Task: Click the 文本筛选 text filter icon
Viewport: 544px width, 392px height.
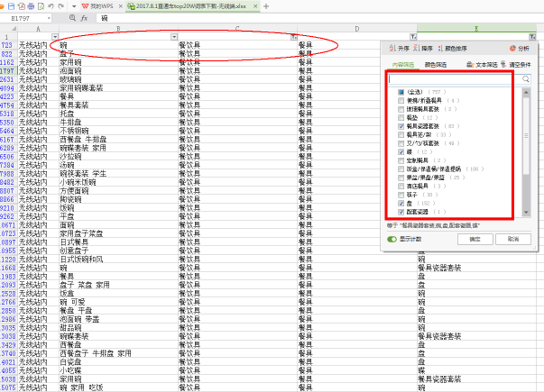Action: 470,66
